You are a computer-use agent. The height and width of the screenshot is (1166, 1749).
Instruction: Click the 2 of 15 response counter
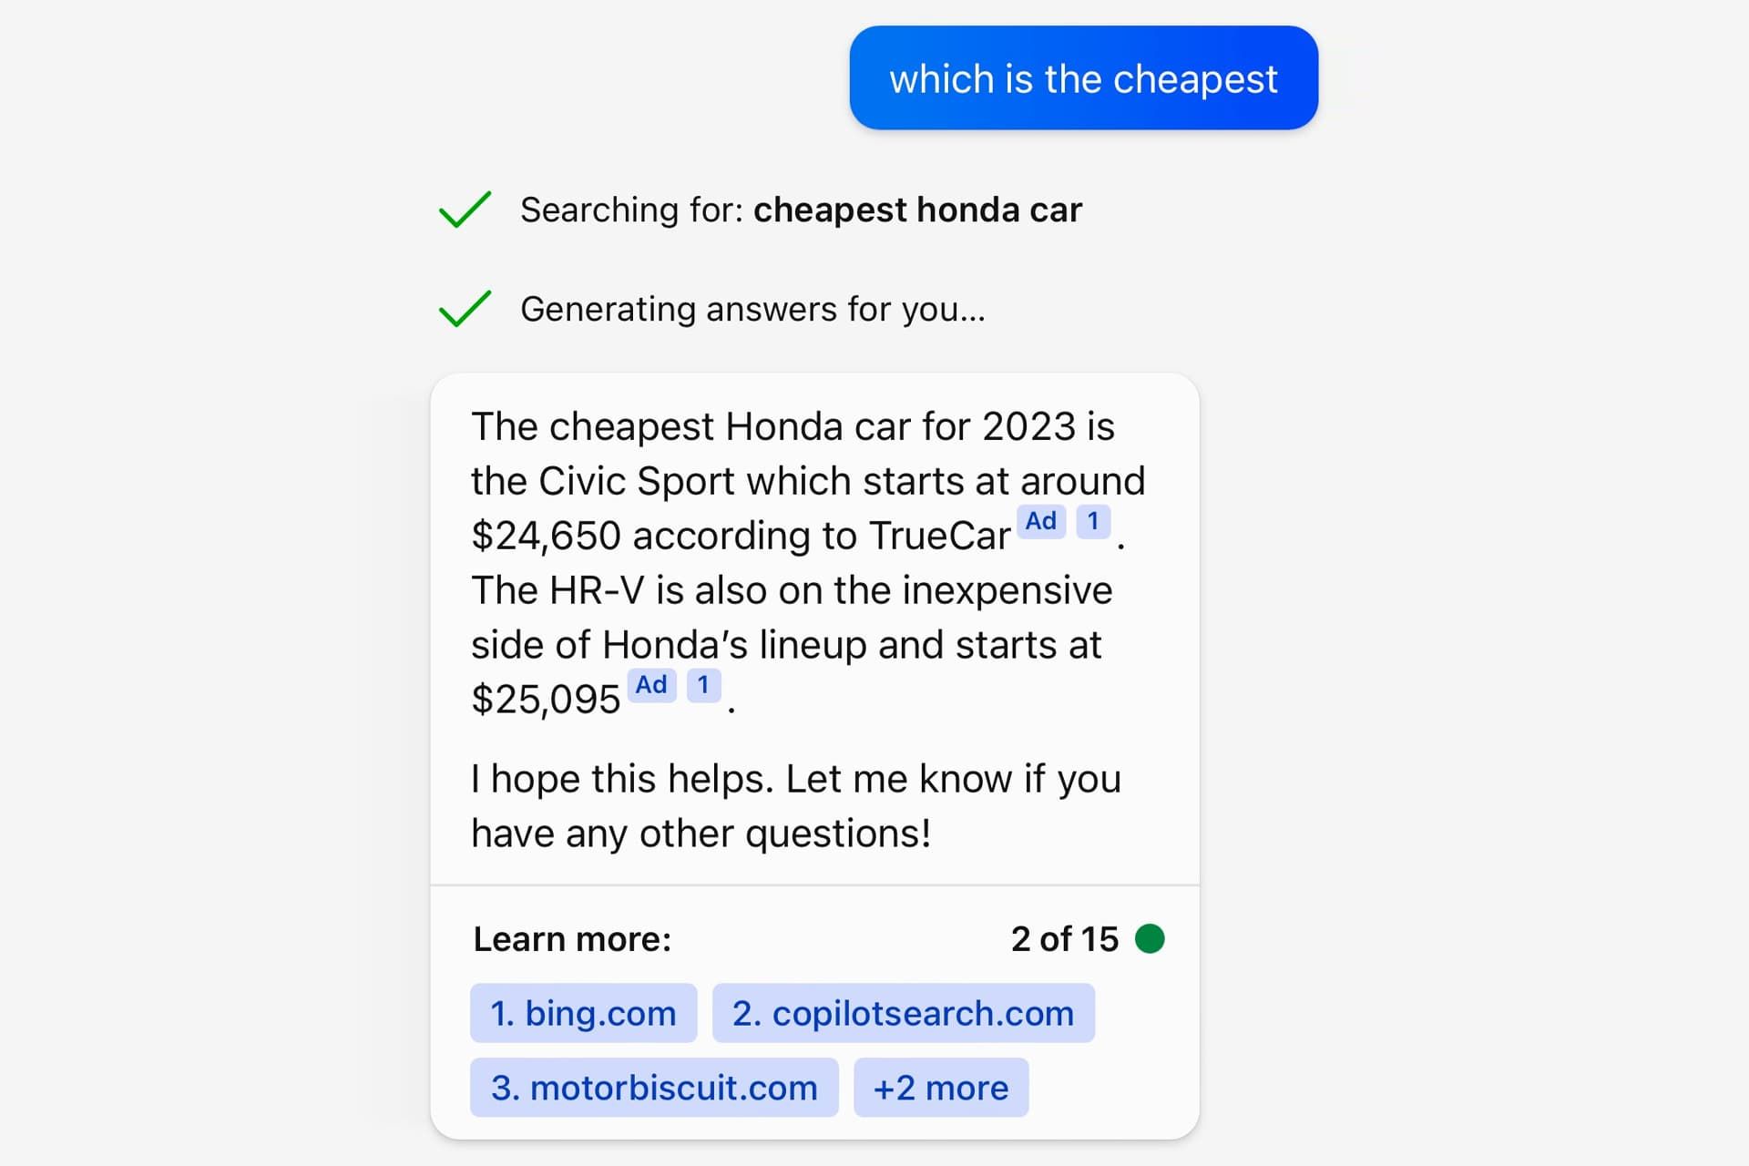pyautogui.click(x=1064, y=939)
